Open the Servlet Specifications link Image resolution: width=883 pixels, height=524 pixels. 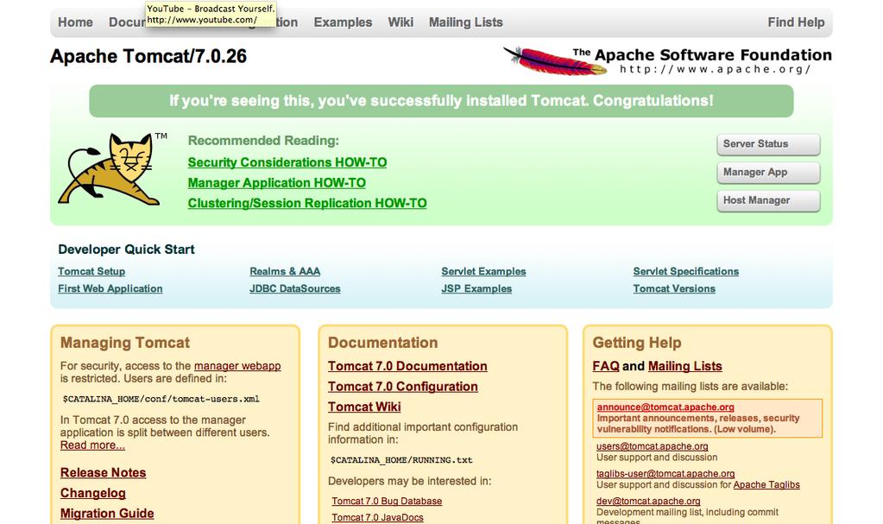686,272
